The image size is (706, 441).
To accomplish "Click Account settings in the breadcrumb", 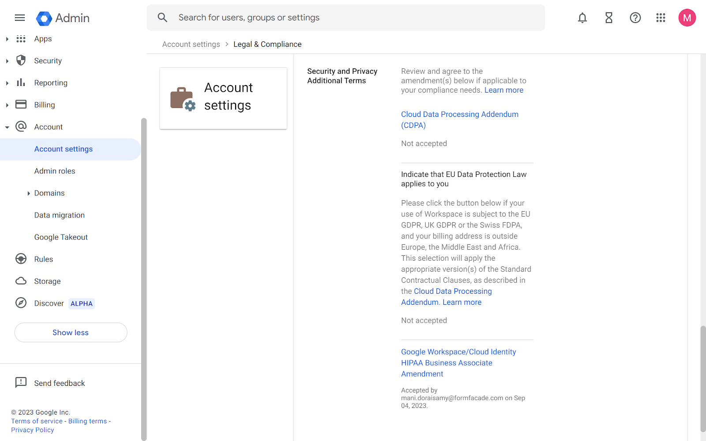I will 191,44.
